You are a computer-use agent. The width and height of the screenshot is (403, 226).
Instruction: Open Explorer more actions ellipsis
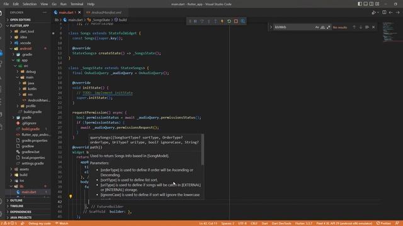[45, 13]
